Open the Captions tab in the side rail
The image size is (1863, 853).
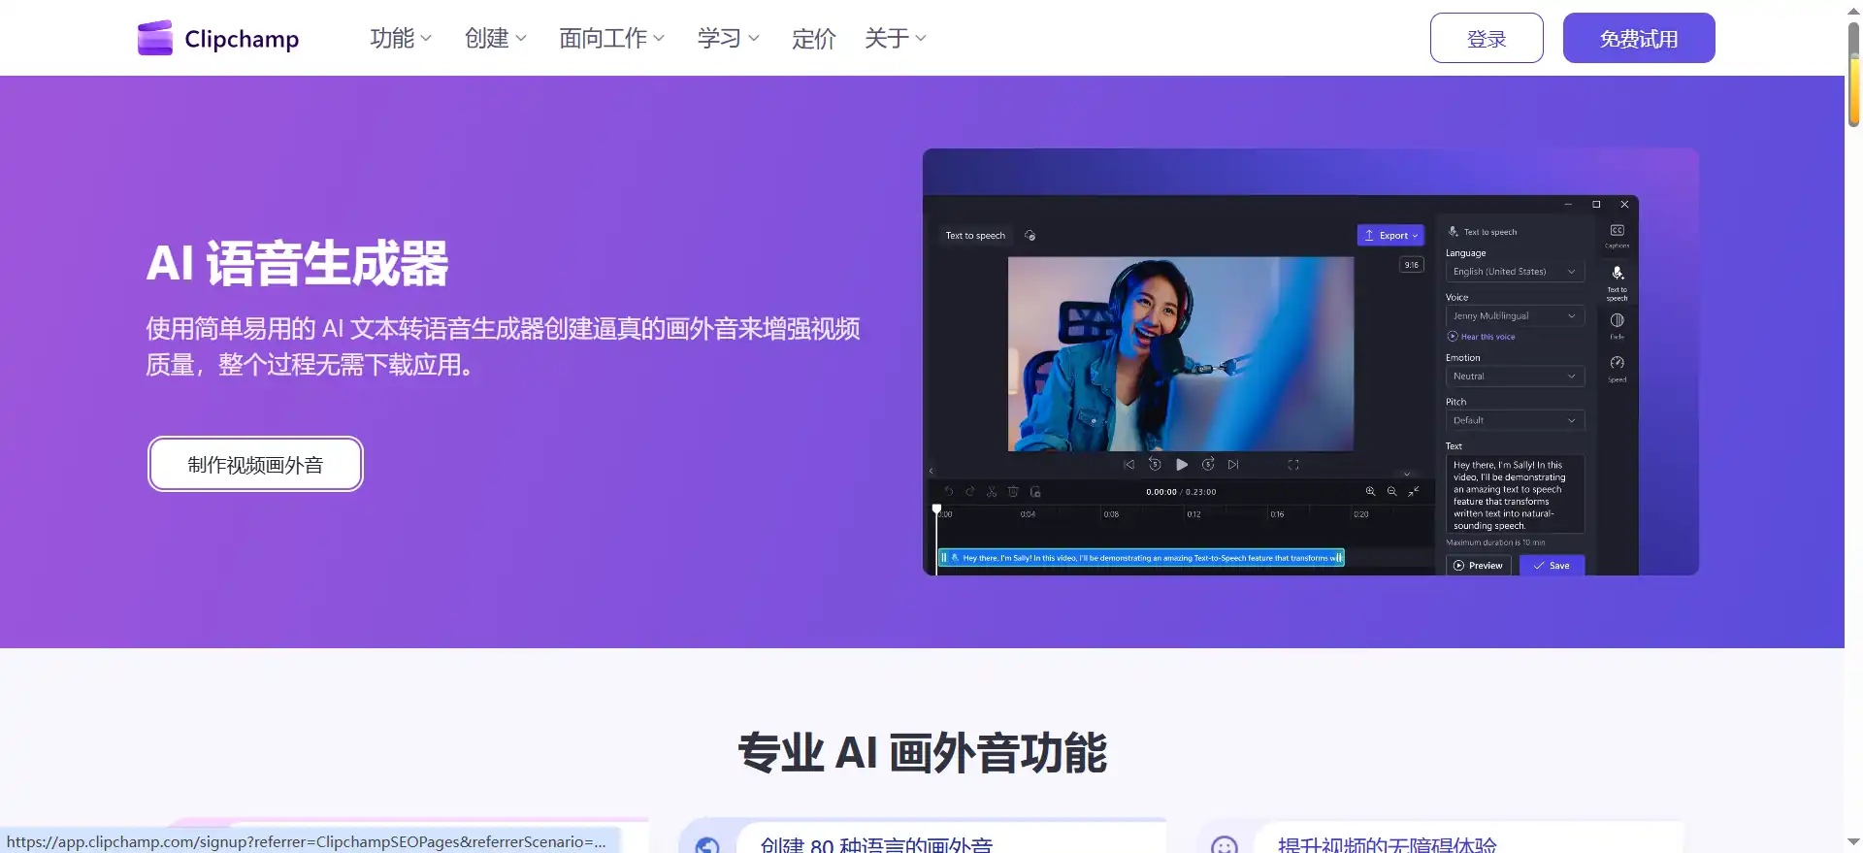point(1618,235)
